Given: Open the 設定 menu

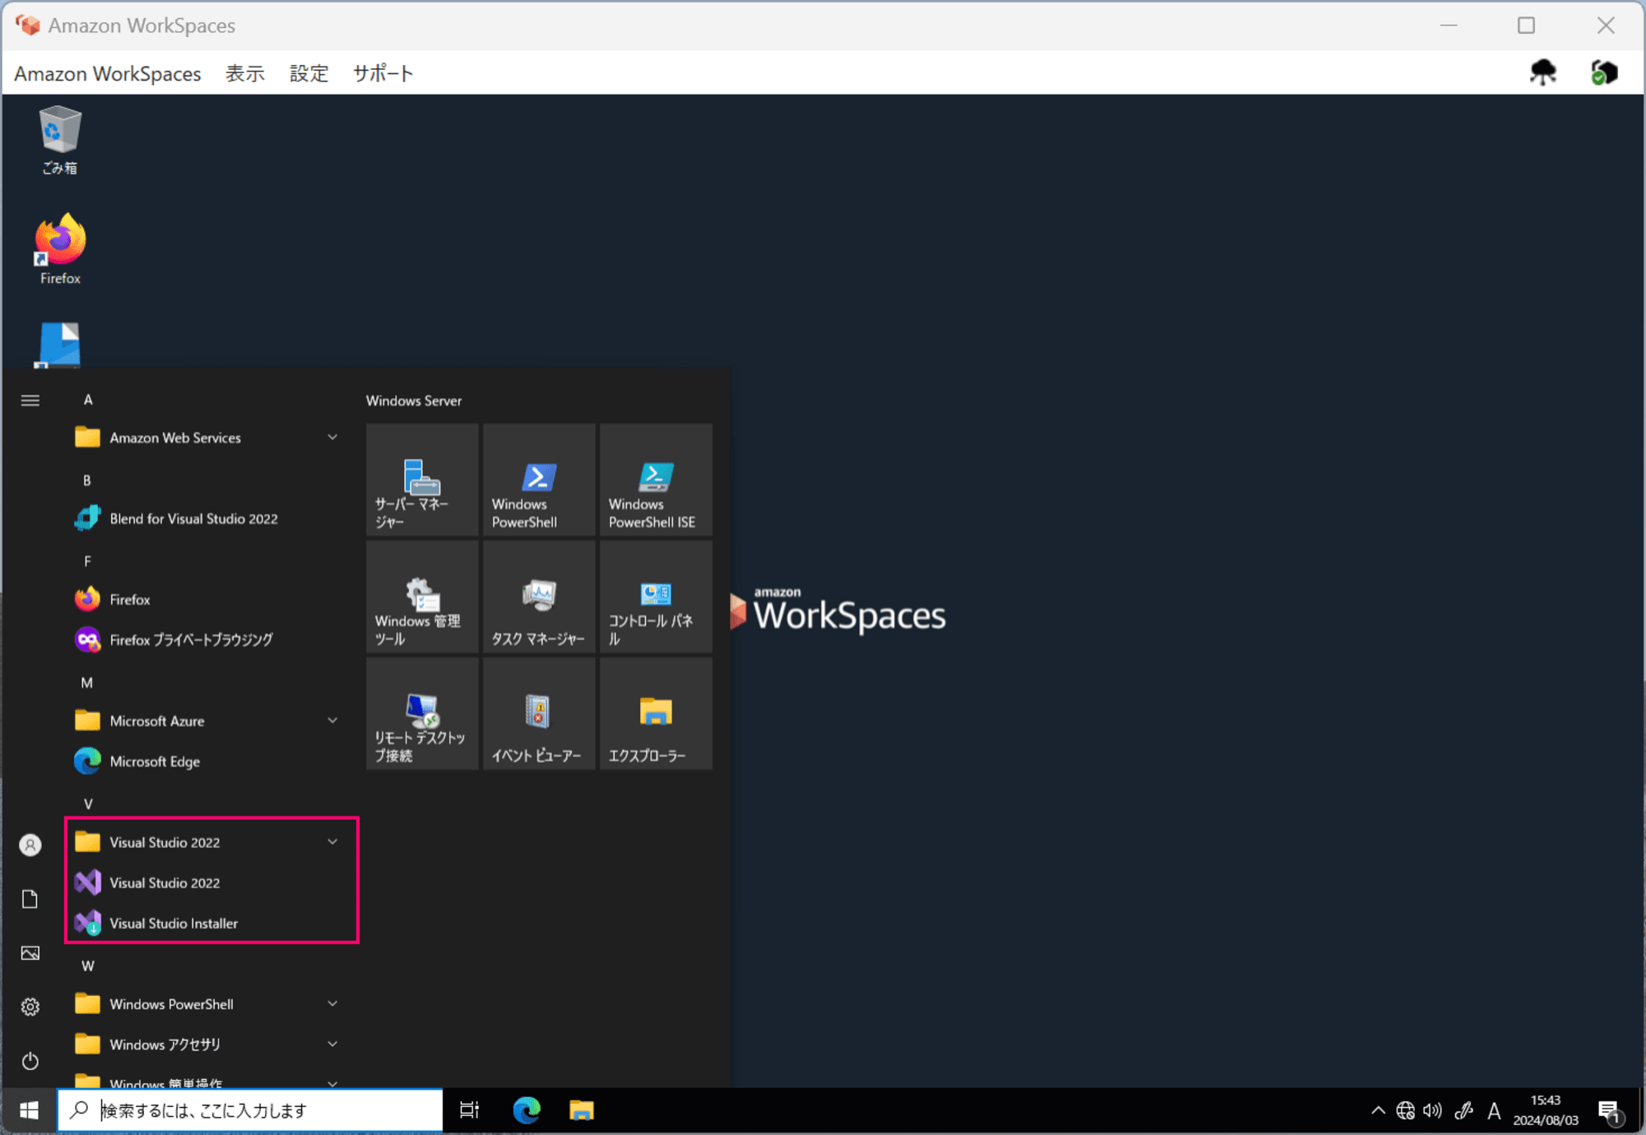Looking at the screenshot, I should 309,73.
